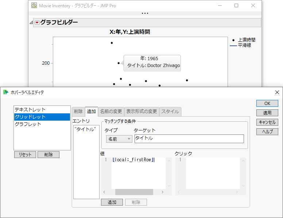The width and height of the screenshot is (283, 218).
Task: Click the red triangle Graph Builder menu icon
Action: pos(37,23)
